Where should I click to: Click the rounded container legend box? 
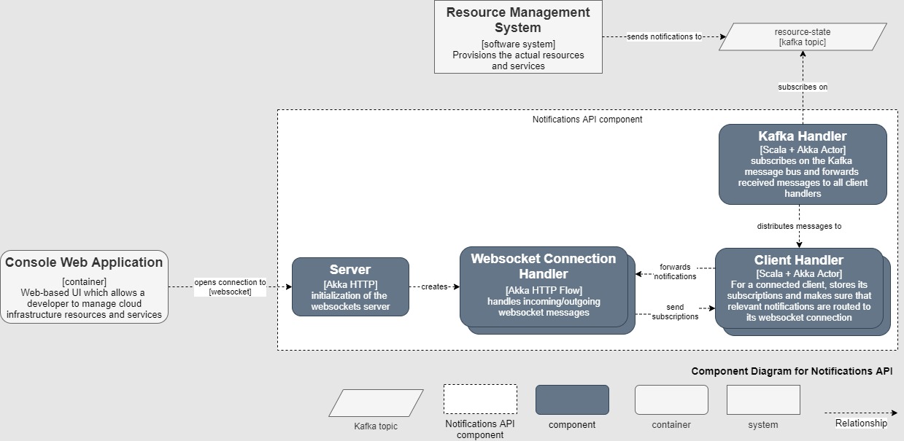671,399
